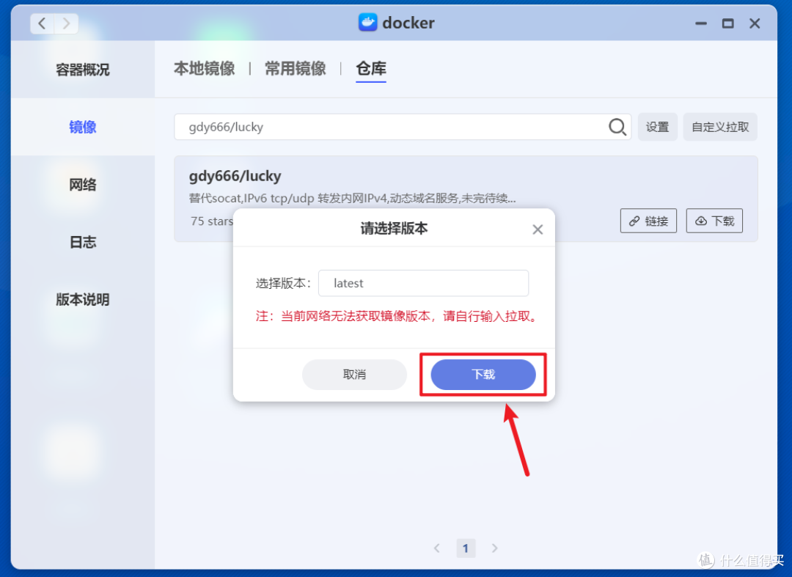The image size is (792, 577).
Task: Confirm with the blue 下载 button
Action: pos(483,375)
